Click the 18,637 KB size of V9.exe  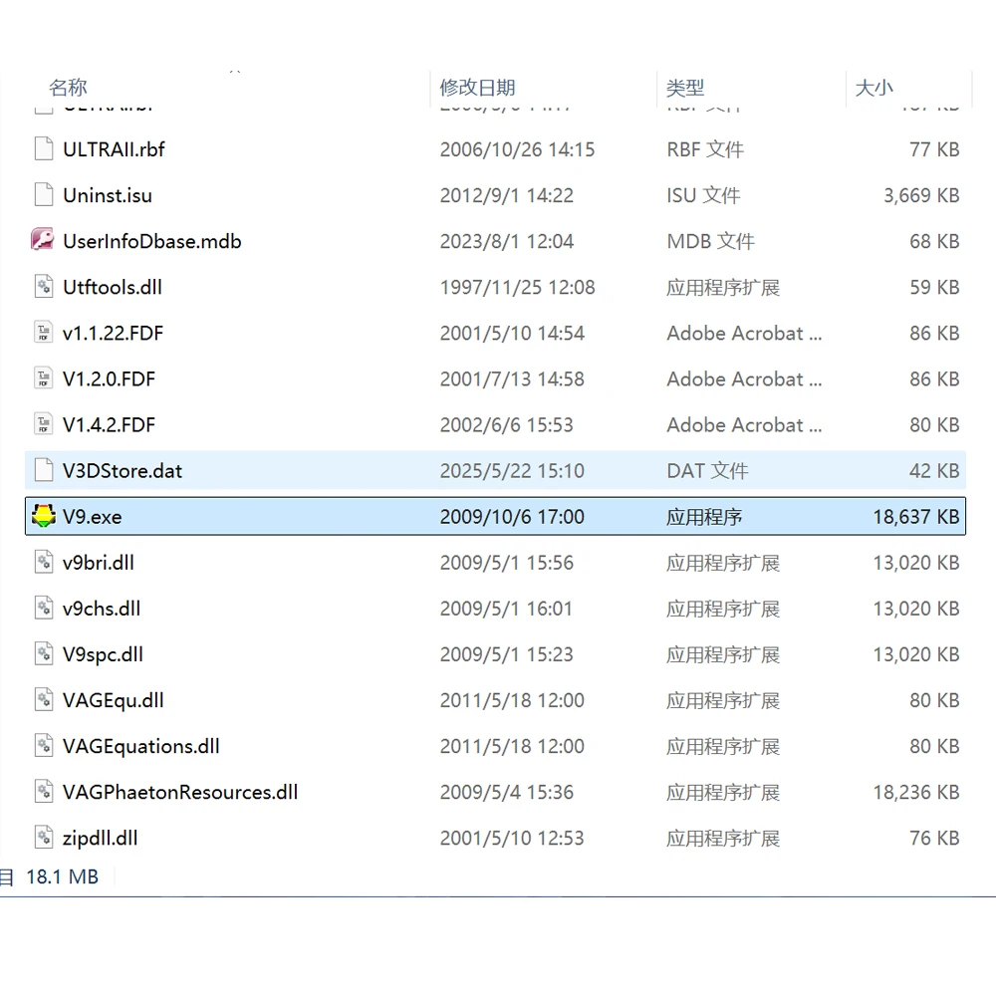916,516
